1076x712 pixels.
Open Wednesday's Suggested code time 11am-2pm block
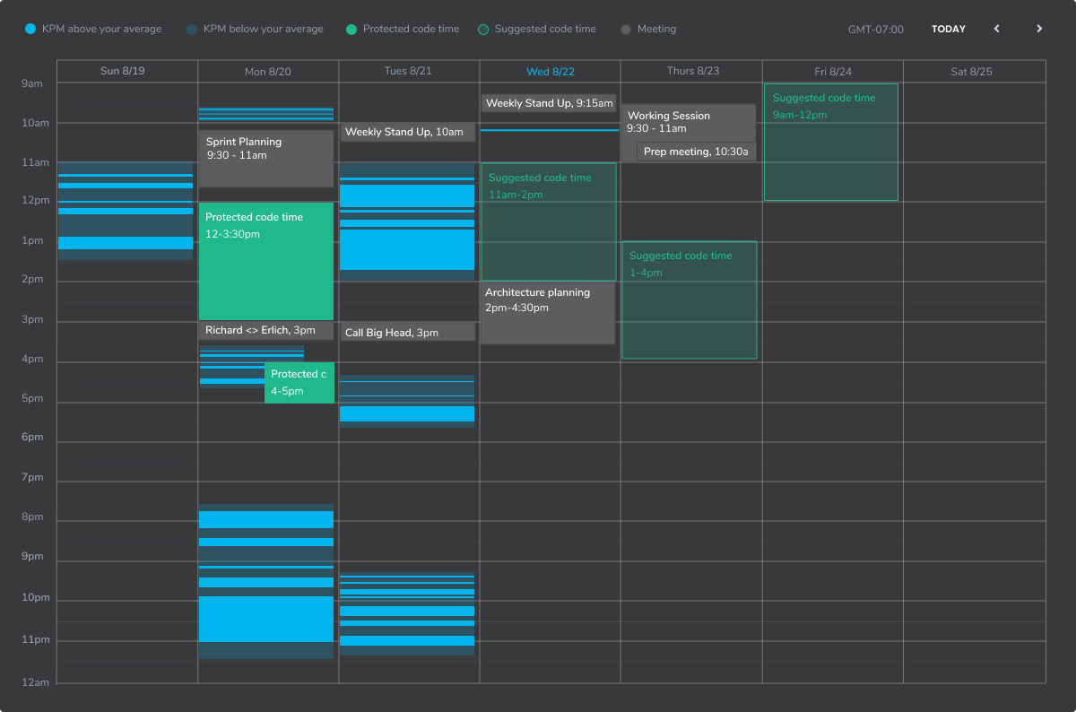[x=548, y=222]
